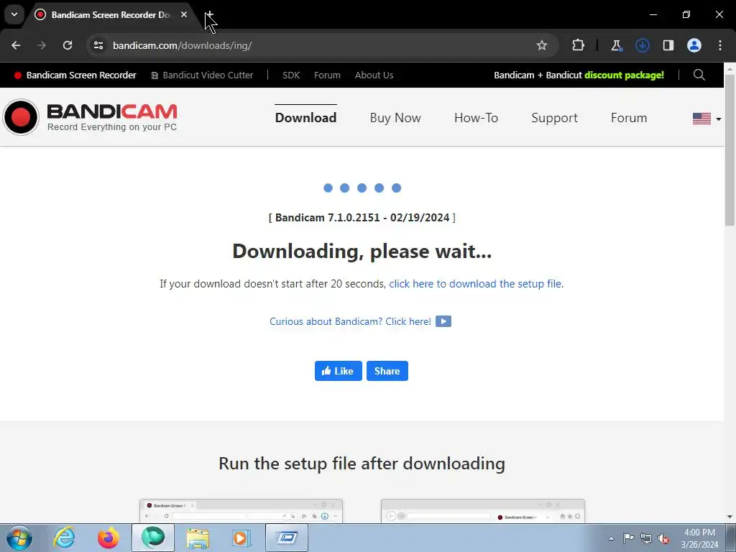Click the browser forward arrow
Screen dimensions: 736x552
coord(42,45)
